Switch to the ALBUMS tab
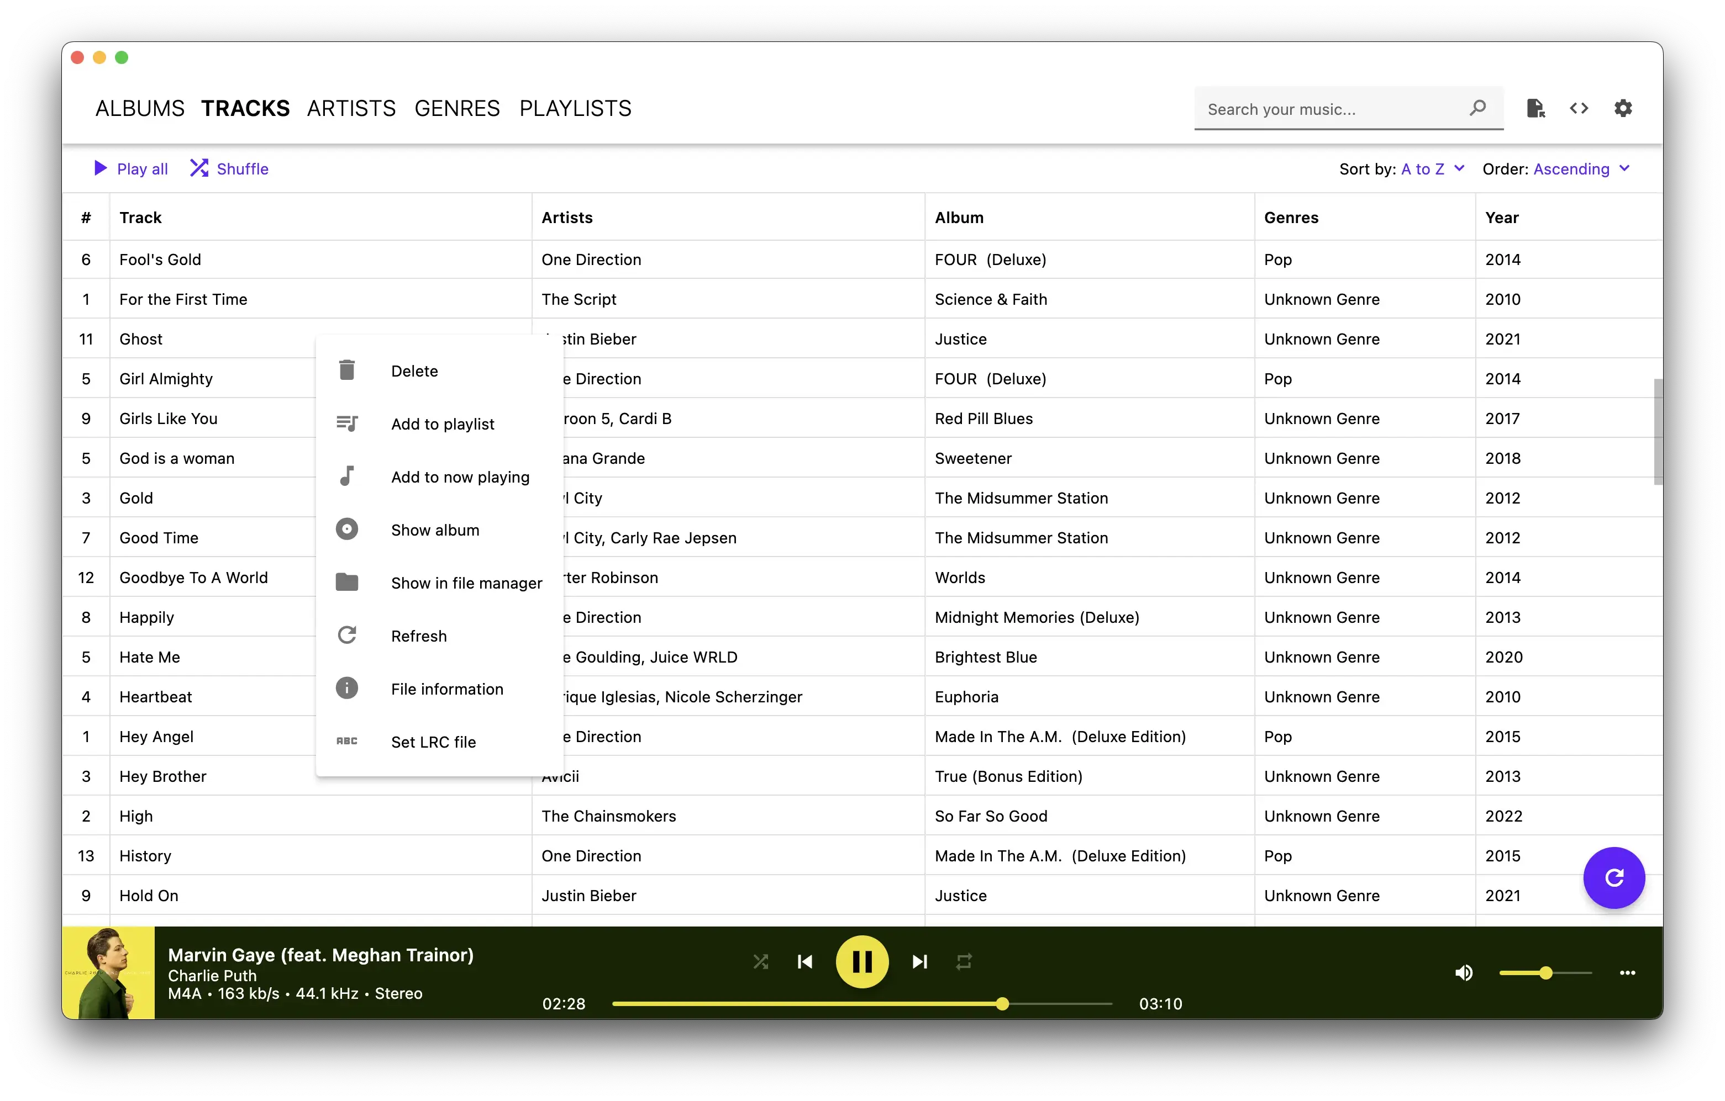1725x1101 pixels. (x=140, y=108)
